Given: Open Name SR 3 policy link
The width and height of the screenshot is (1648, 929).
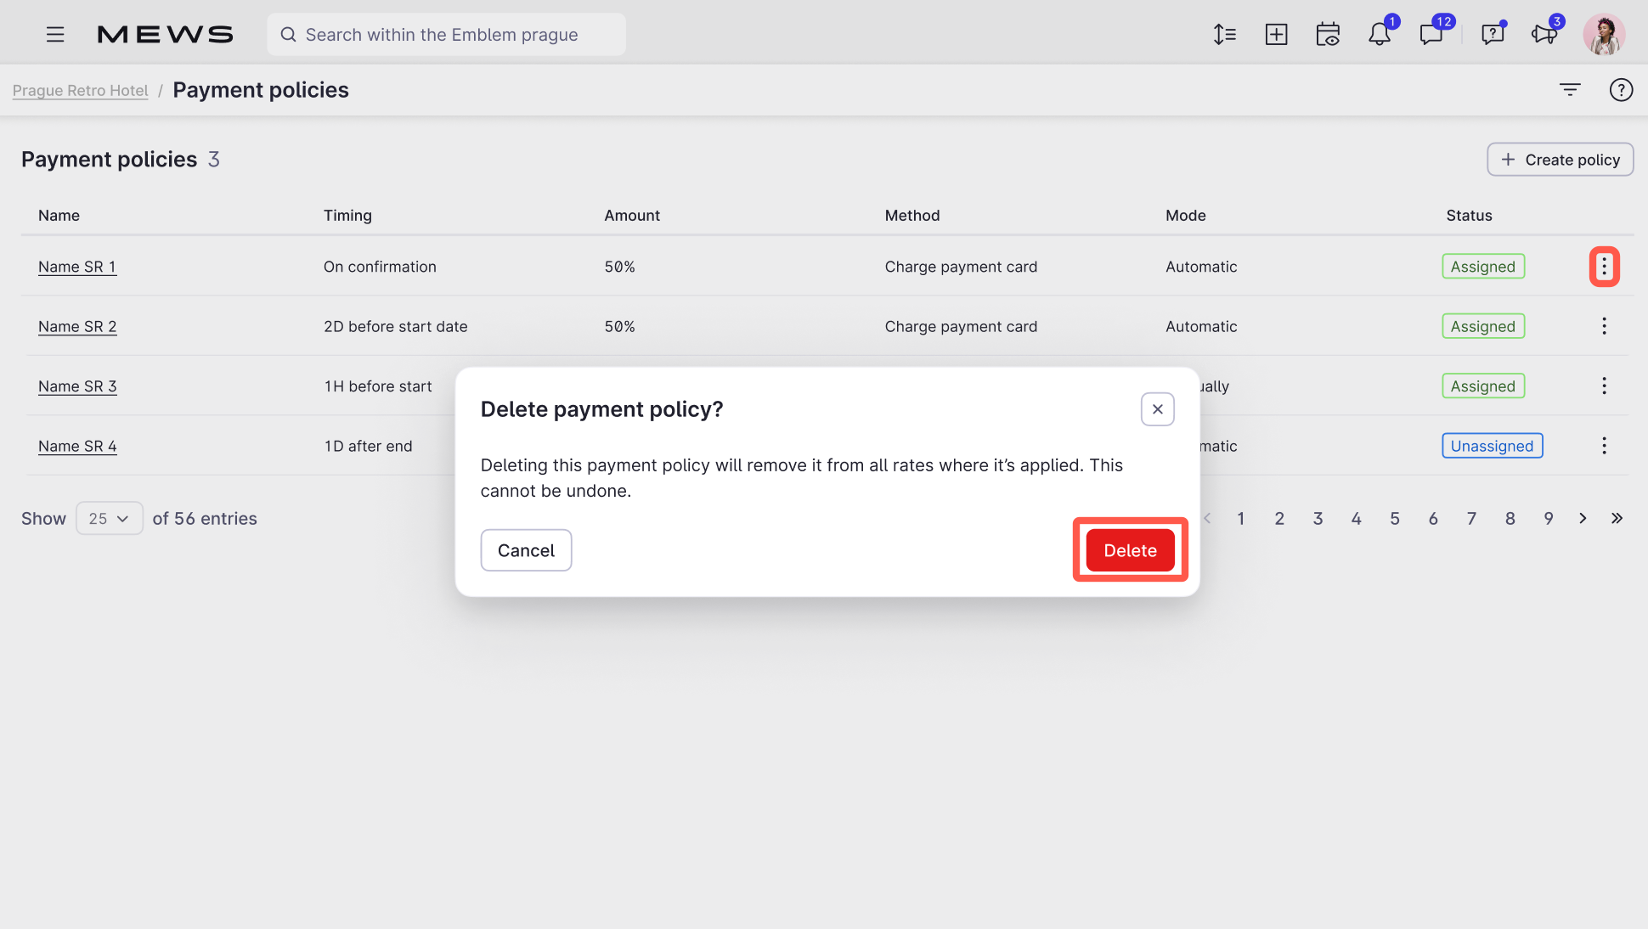Looking at the screenshot, I should (77, 386).
